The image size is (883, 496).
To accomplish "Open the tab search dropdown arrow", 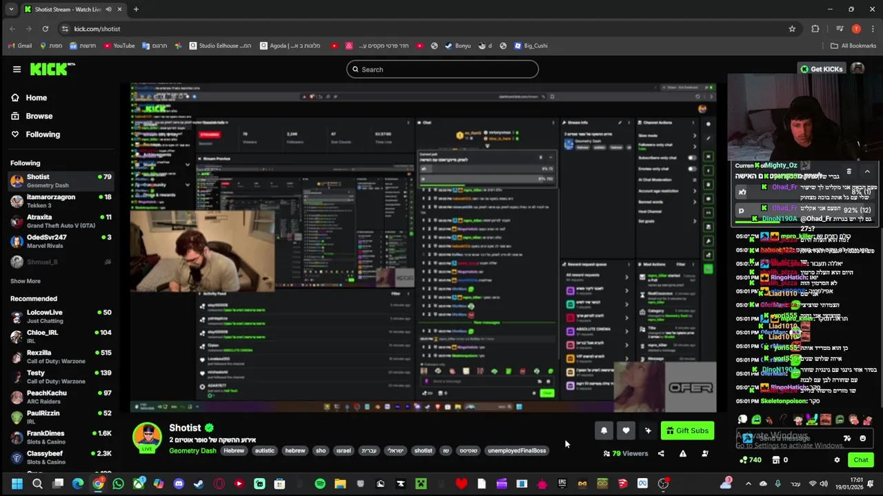I will (11, 10).
